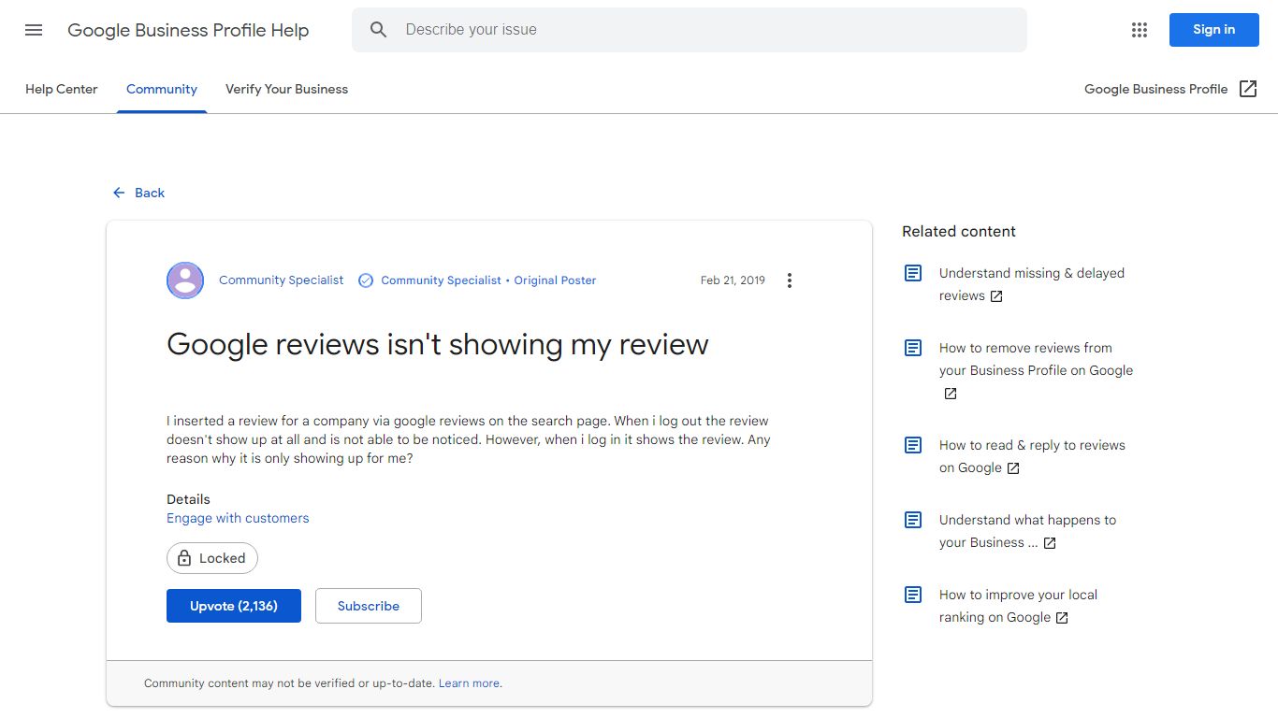Click the back arrow icon
Screen dimensions: 1278x718
(x=119, y=193)
